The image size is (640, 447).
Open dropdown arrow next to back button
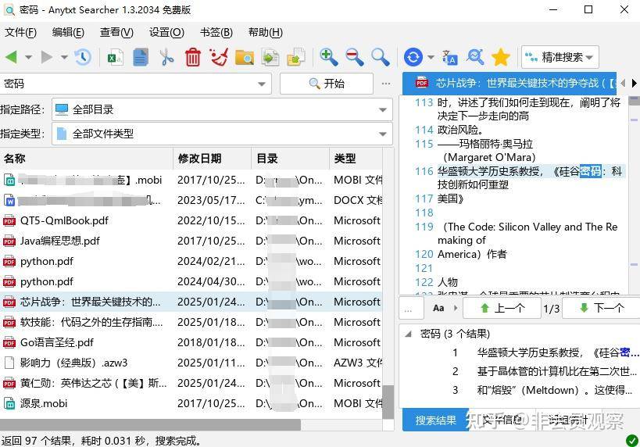click(x=29, y=57)
